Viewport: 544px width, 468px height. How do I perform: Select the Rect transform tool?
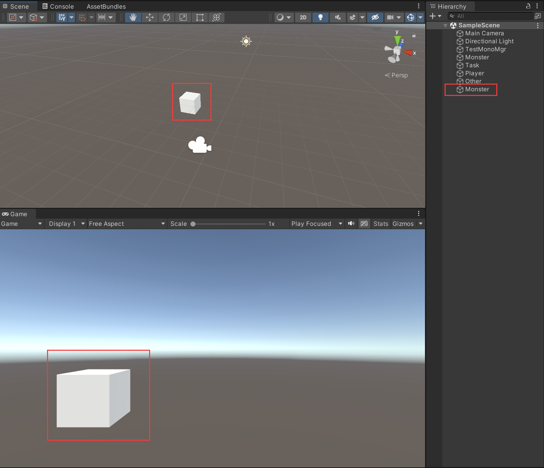[200, 17]
